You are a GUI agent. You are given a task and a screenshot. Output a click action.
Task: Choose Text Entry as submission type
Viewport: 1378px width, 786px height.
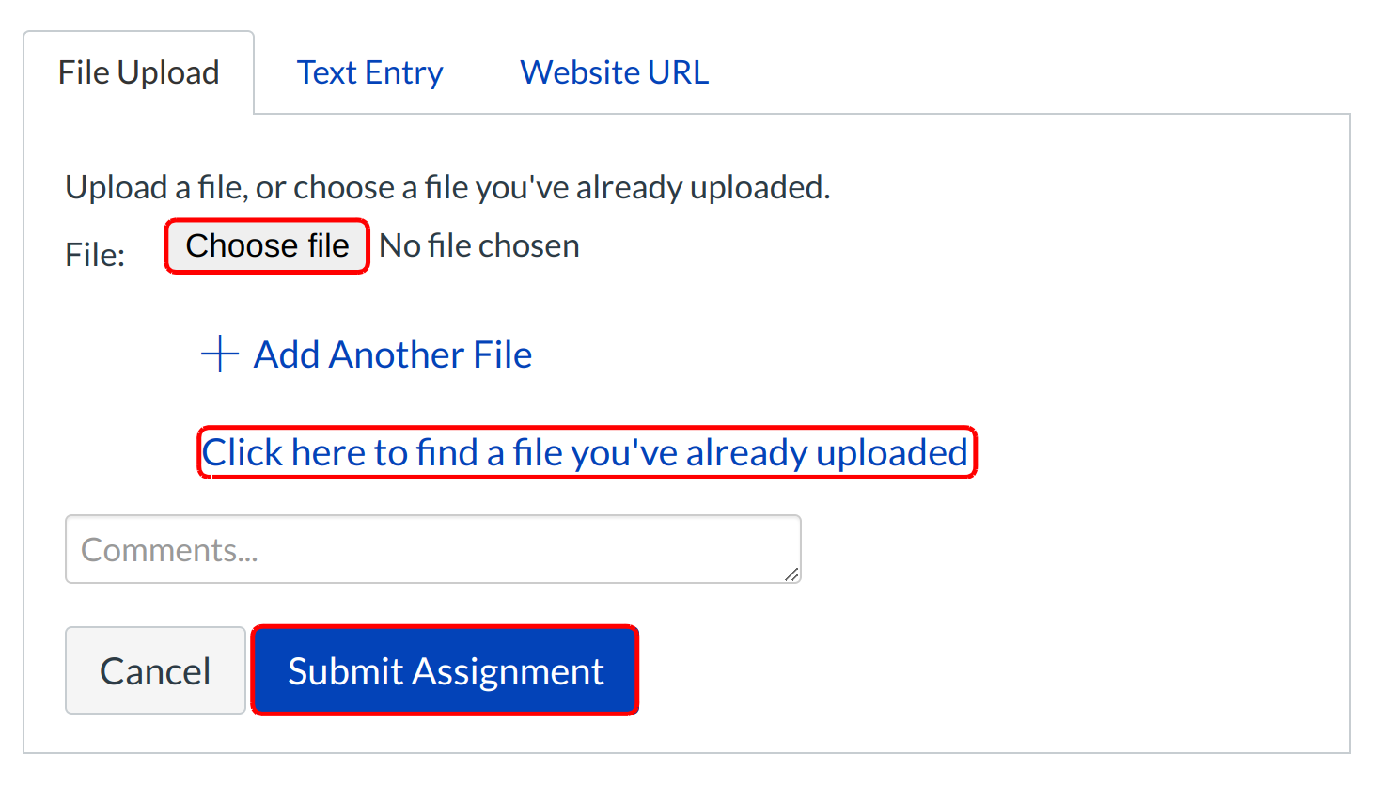(369, 72)
